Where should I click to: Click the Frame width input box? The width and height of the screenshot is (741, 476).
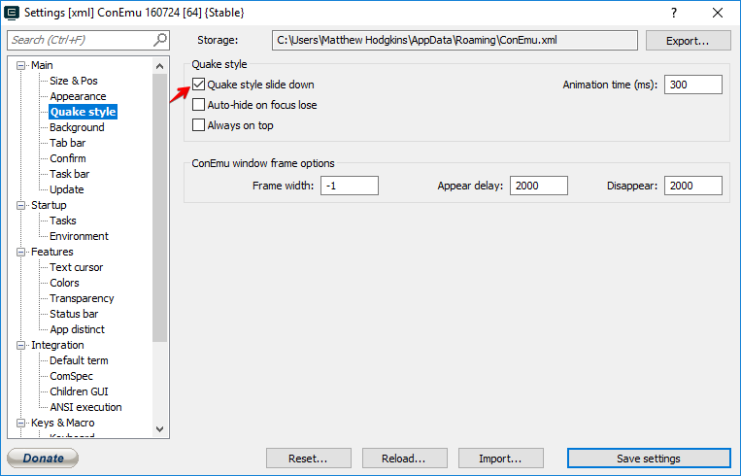coord(349,186)
